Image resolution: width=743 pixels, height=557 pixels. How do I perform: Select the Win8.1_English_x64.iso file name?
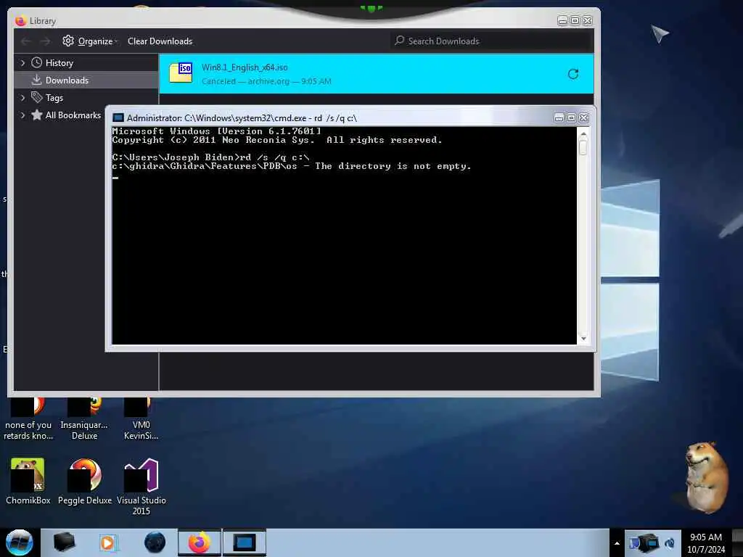pyautogui.click(x=245, y=67)
